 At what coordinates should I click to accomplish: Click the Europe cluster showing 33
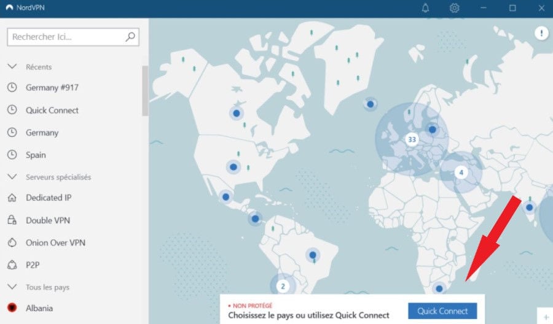(x=412, y=139)
